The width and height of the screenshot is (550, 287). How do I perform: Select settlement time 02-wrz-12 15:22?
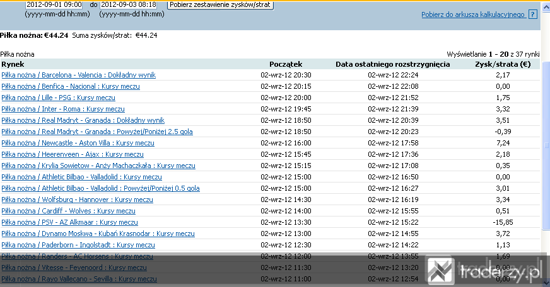point(393,222)
